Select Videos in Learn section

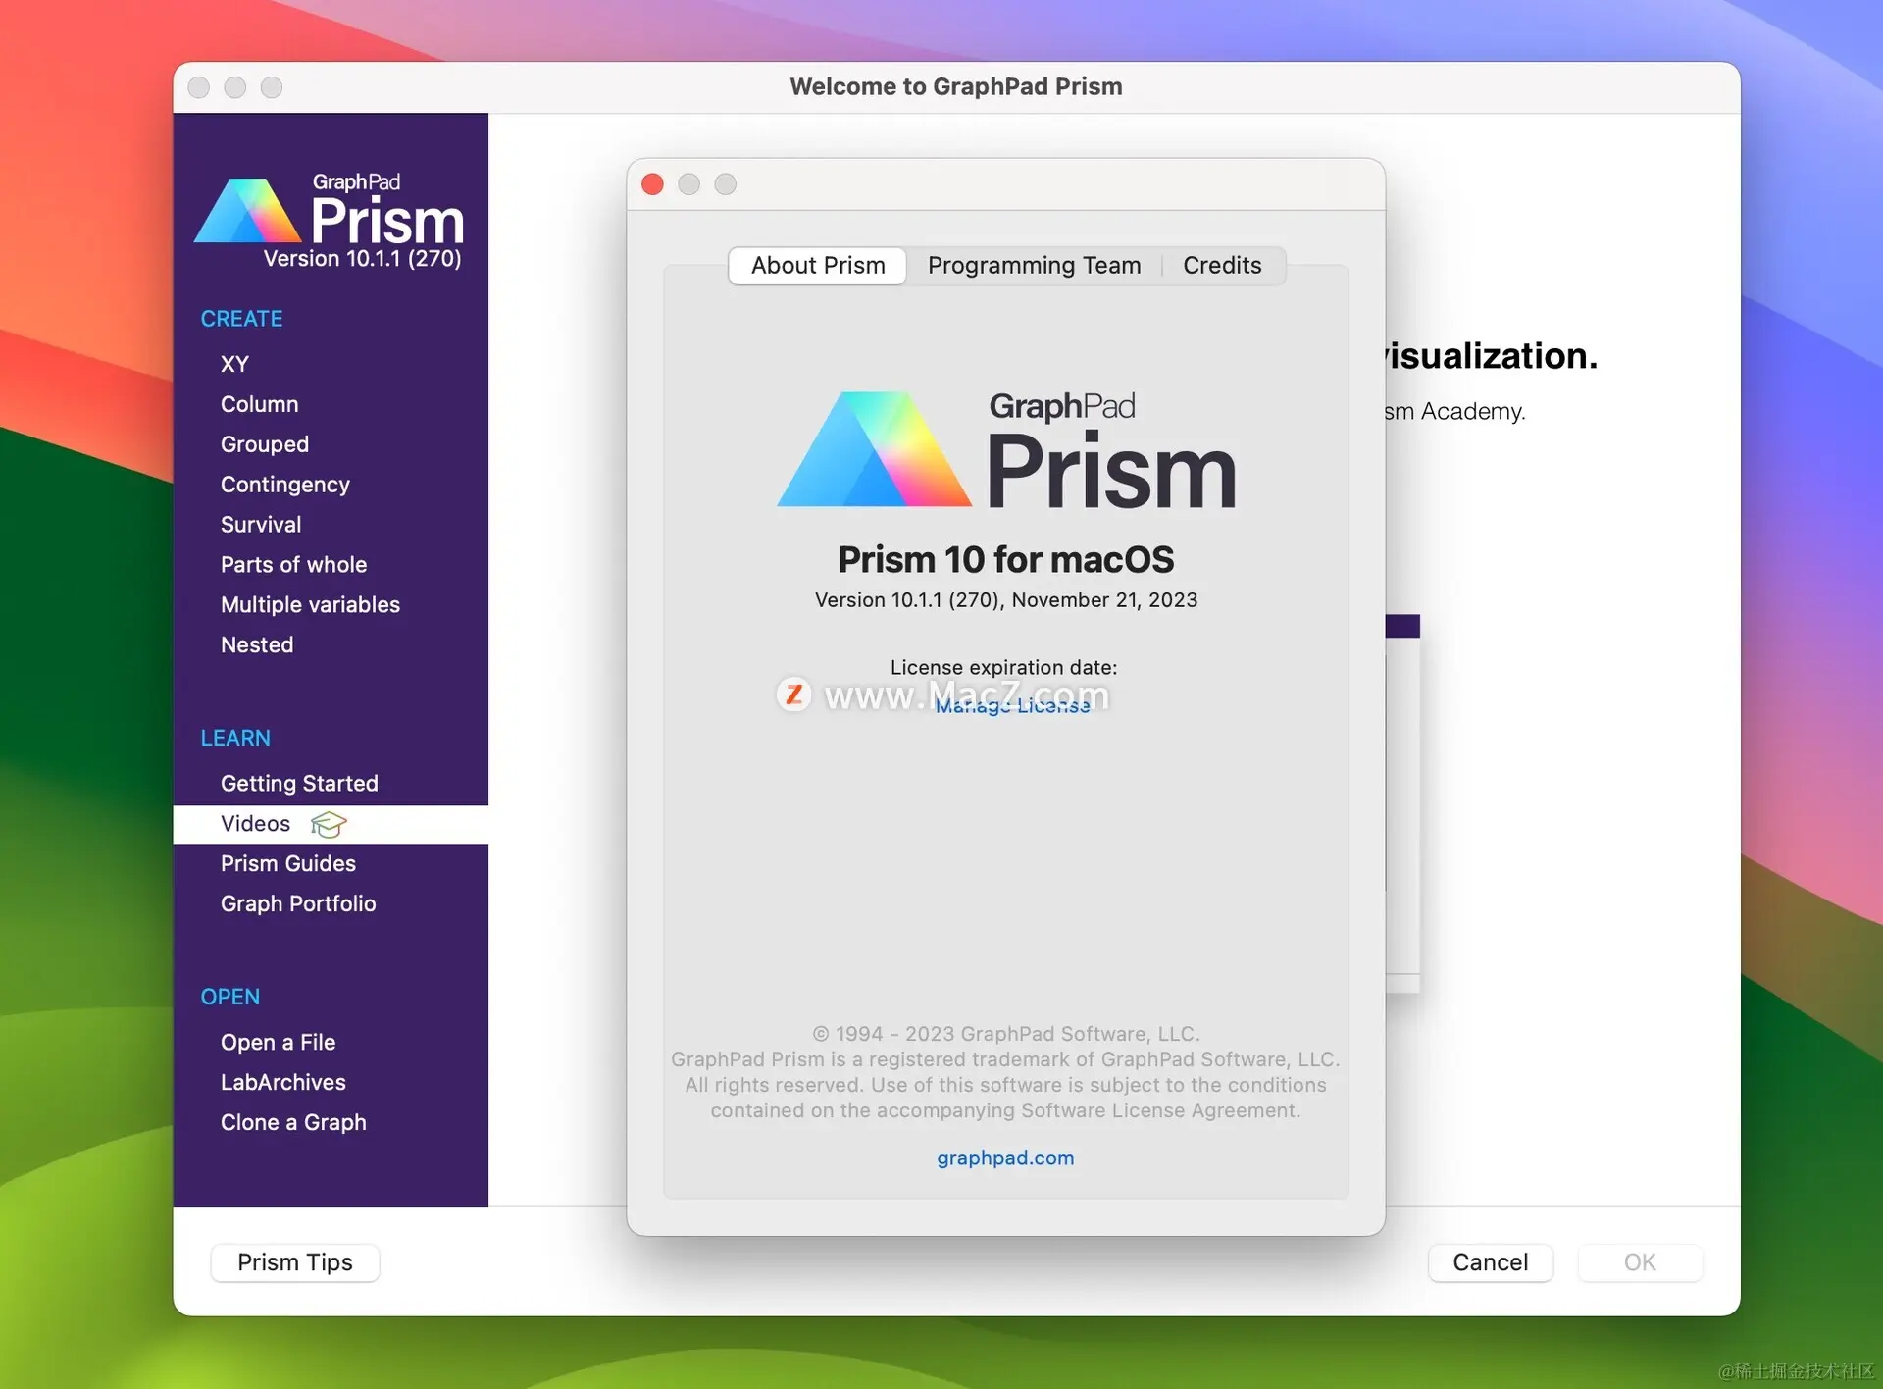point(331,824)
